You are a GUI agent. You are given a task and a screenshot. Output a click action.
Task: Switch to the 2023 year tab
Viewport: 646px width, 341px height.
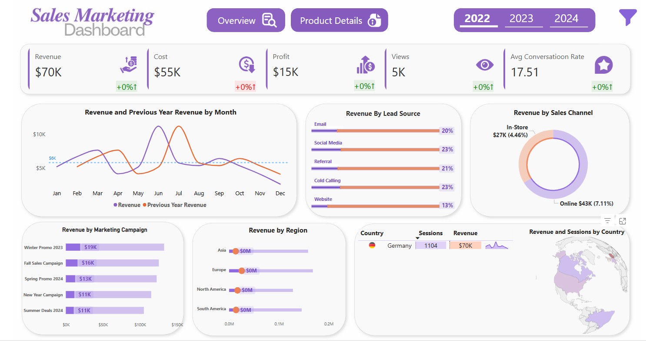pos(521,19)
